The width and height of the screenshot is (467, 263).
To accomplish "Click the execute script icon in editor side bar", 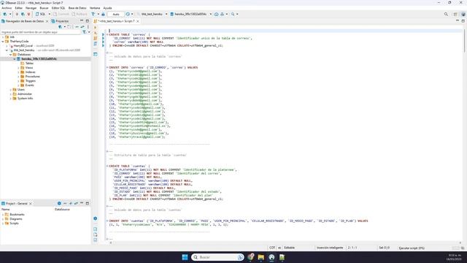I will pos(96,38).
